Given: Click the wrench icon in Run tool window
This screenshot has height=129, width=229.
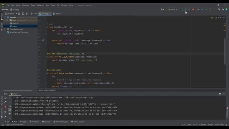Looking at the screenshot, I should pyautogui.click(x=5, y=102).
